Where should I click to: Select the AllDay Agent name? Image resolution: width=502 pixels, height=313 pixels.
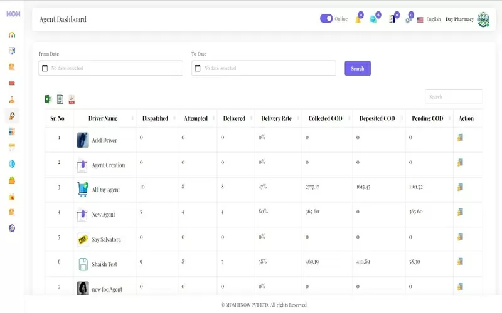(105, 190)
